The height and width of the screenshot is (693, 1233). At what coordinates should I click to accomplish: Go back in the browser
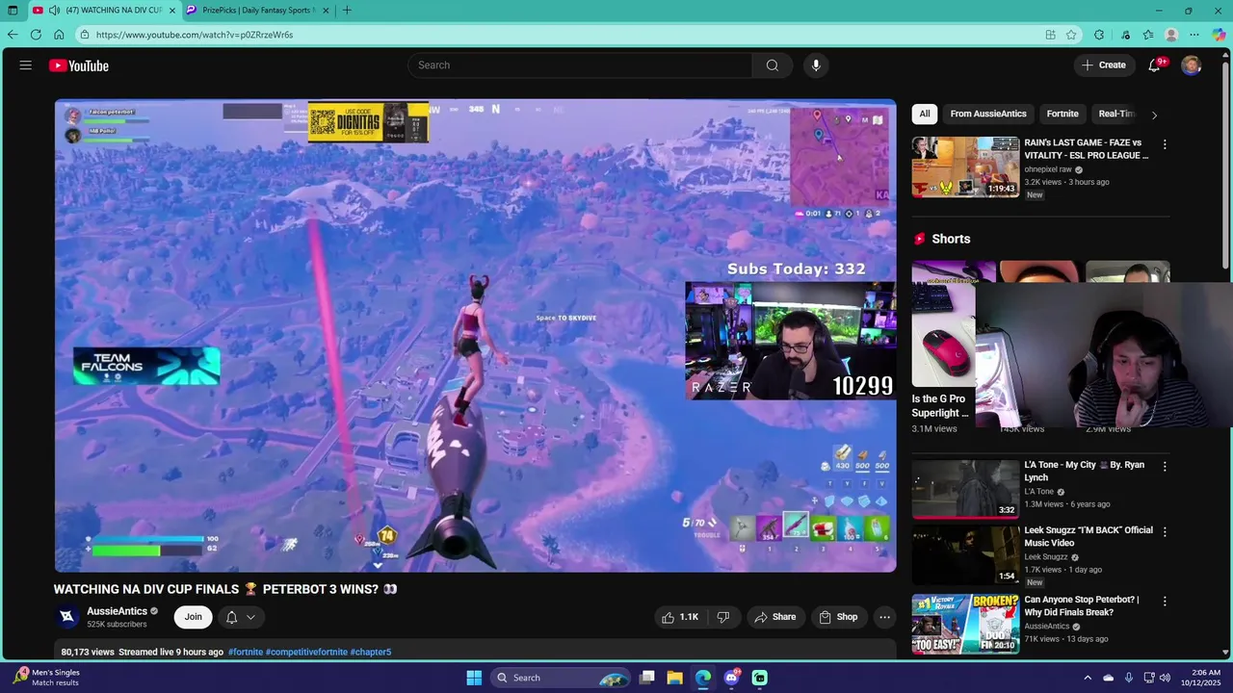pyautogui.click(x=13, y=35)
